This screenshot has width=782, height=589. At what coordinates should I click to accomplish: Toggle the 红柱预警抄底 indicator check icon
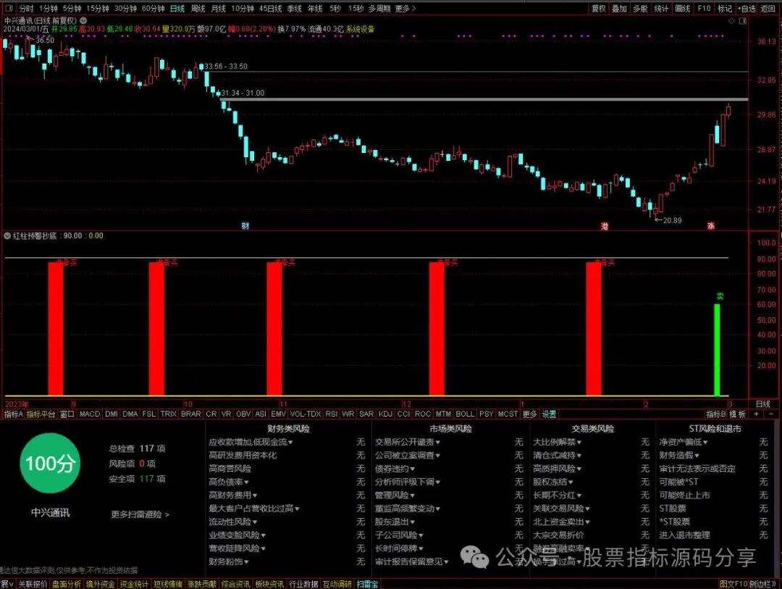7,235
